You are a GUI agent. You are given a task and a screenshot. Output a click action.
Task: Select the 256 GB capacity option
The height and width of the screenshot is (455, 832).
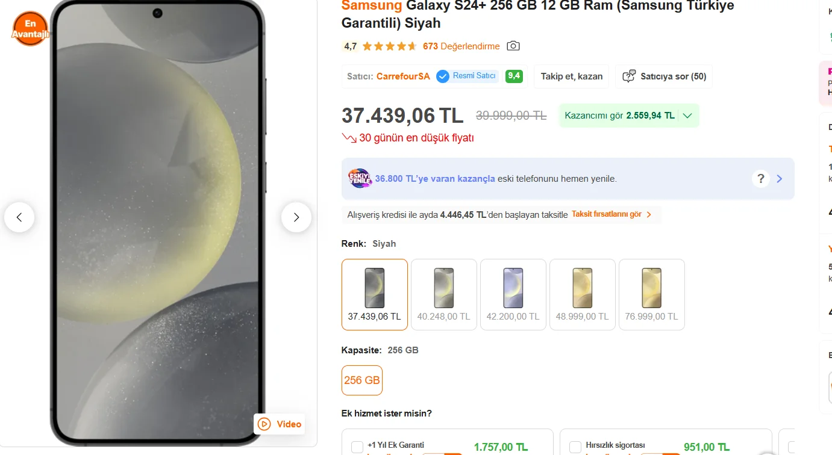coord(362,380)
